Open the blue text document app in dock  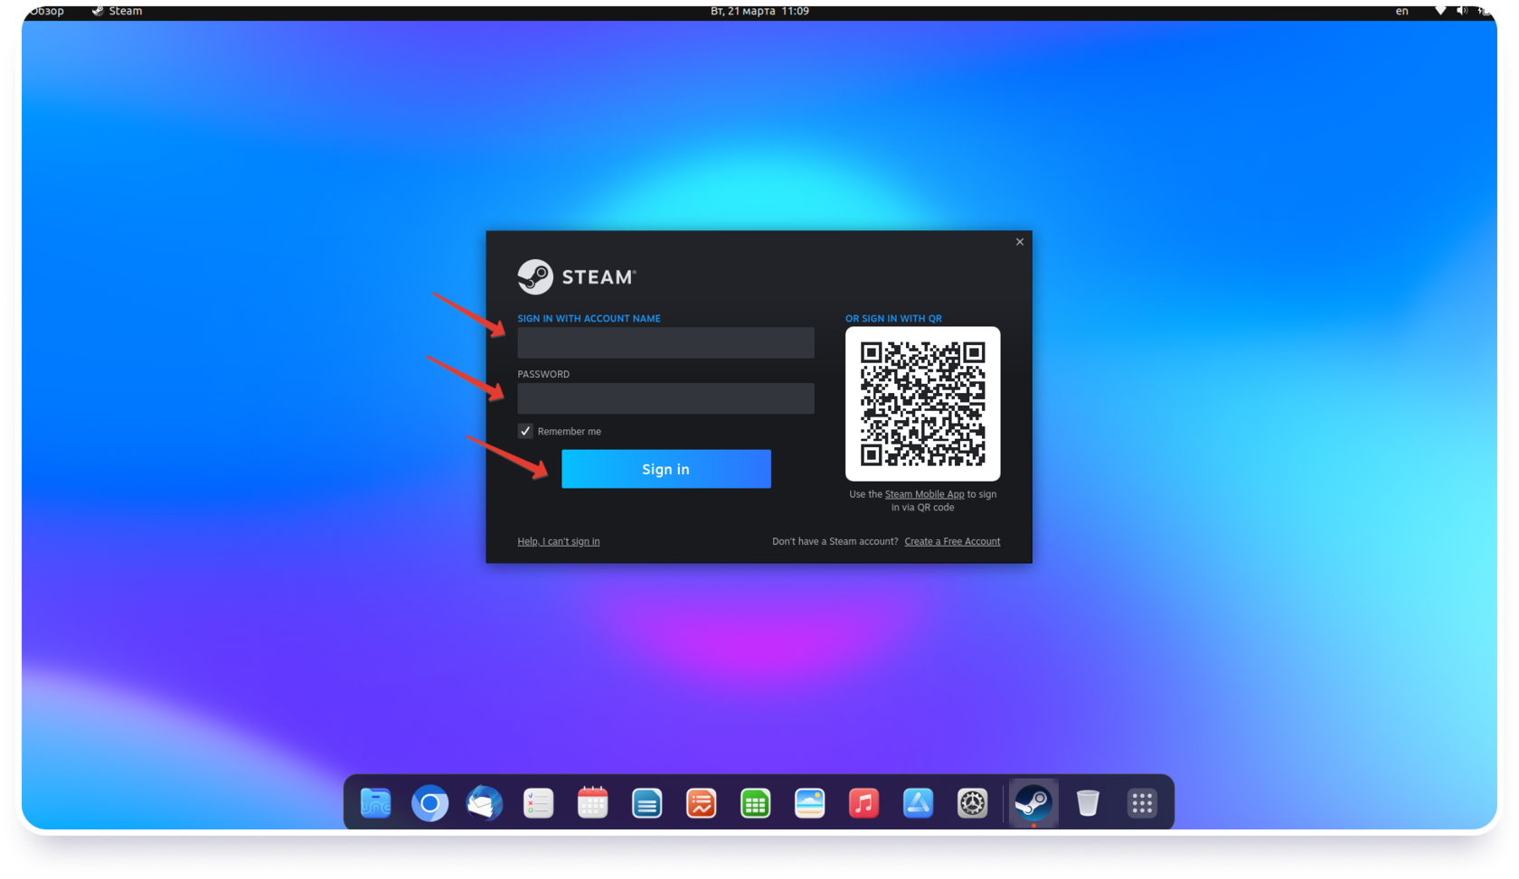click(x=646, y=803)
